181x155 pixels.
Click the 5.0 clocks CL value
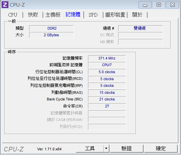(107, 72)
